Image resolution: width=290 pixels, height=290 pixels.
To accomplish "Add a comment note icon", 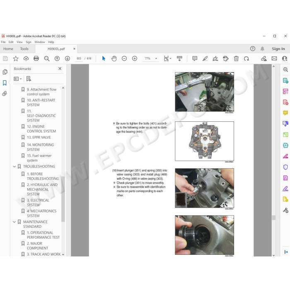I will click(x=195, y=59).
